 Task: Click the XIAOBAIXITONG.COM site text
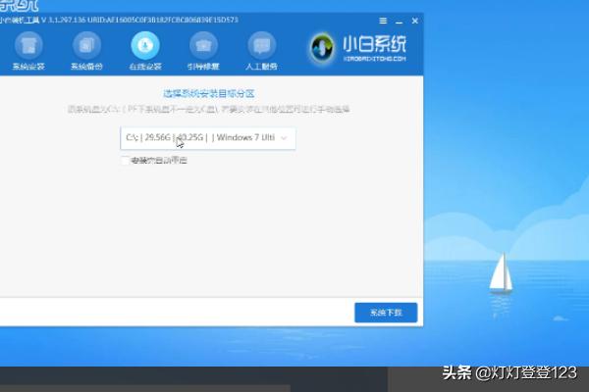point(375,59)
